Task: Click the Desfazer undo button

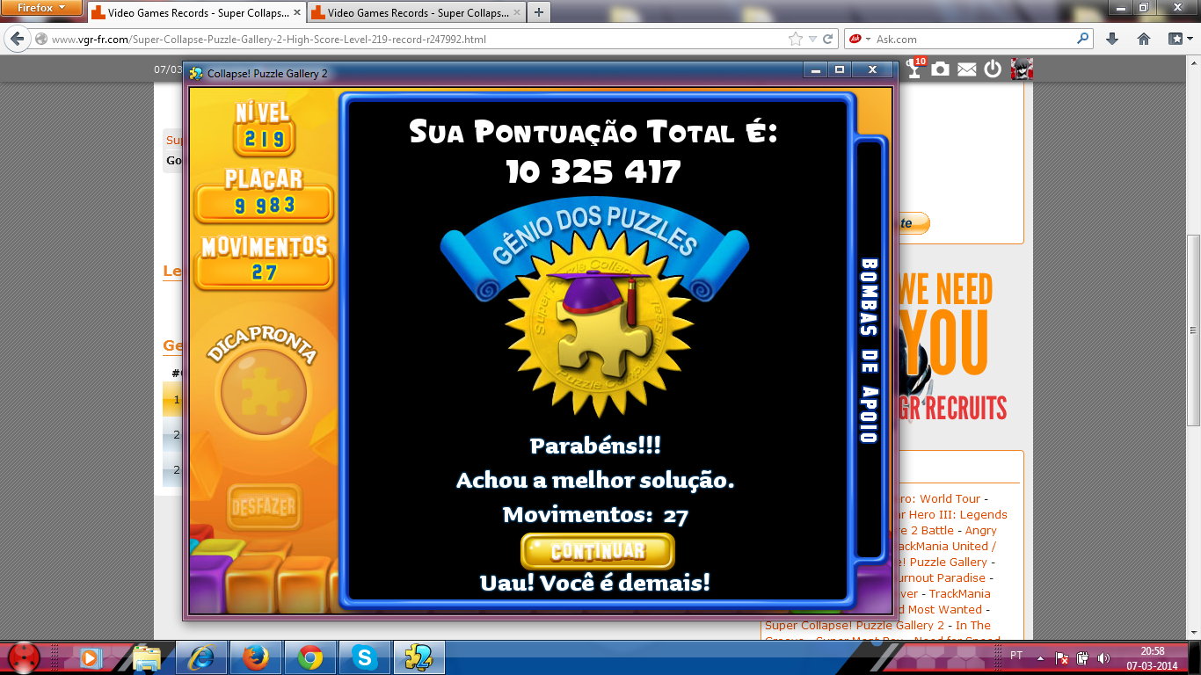Action: click(x=263, y=507)
